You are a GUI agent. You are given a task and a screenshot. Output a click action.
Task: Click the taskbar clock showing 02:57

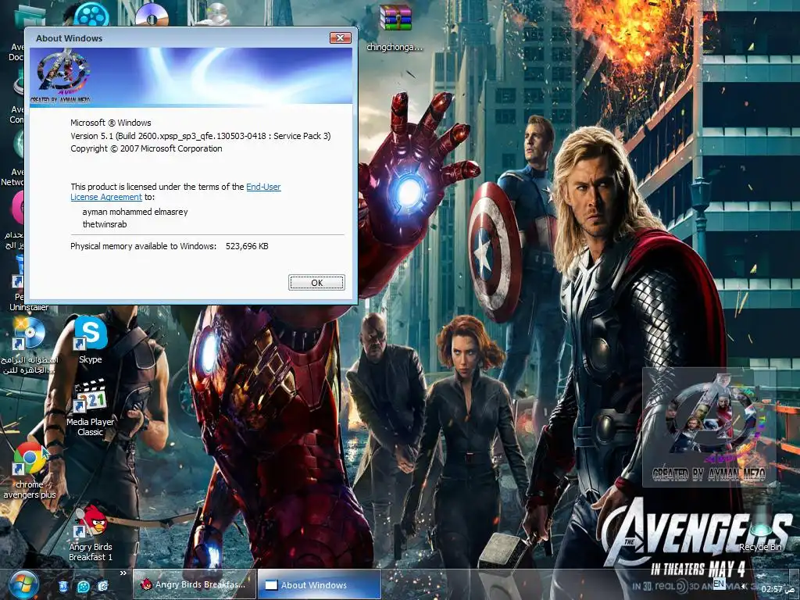pos(777,589)
